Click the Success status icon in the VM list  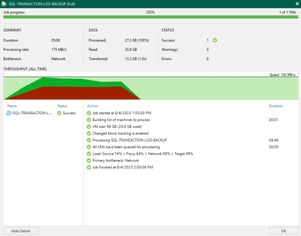(59, 113)
